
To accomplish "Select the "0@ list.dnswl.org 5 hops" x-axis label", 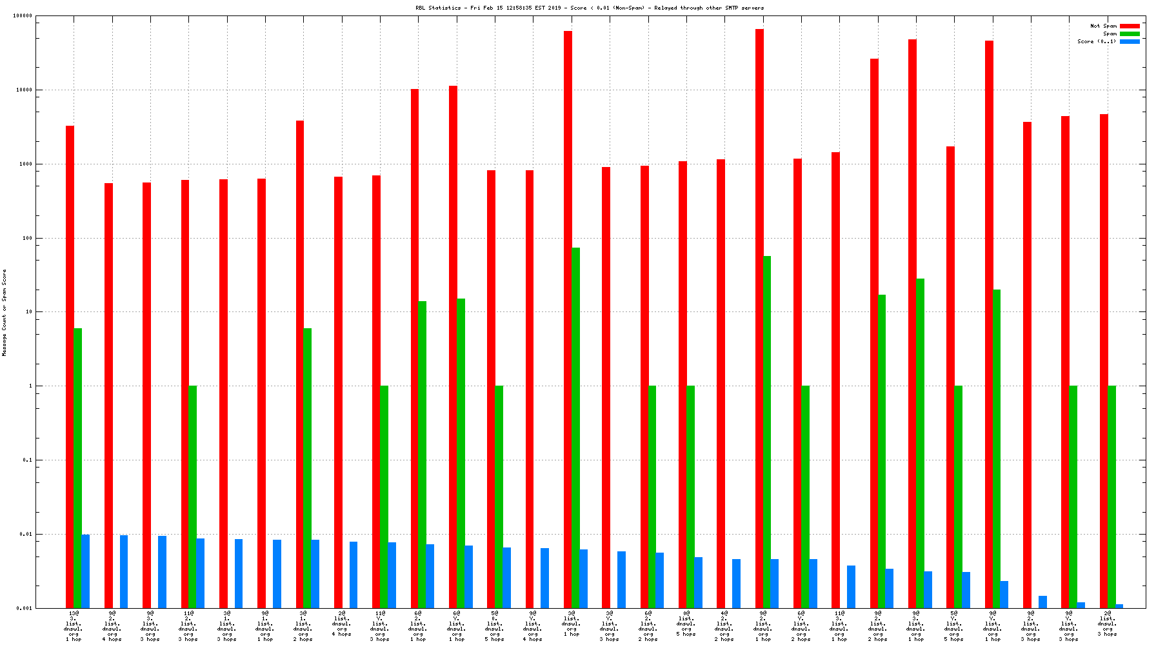I will pos(686,623).
